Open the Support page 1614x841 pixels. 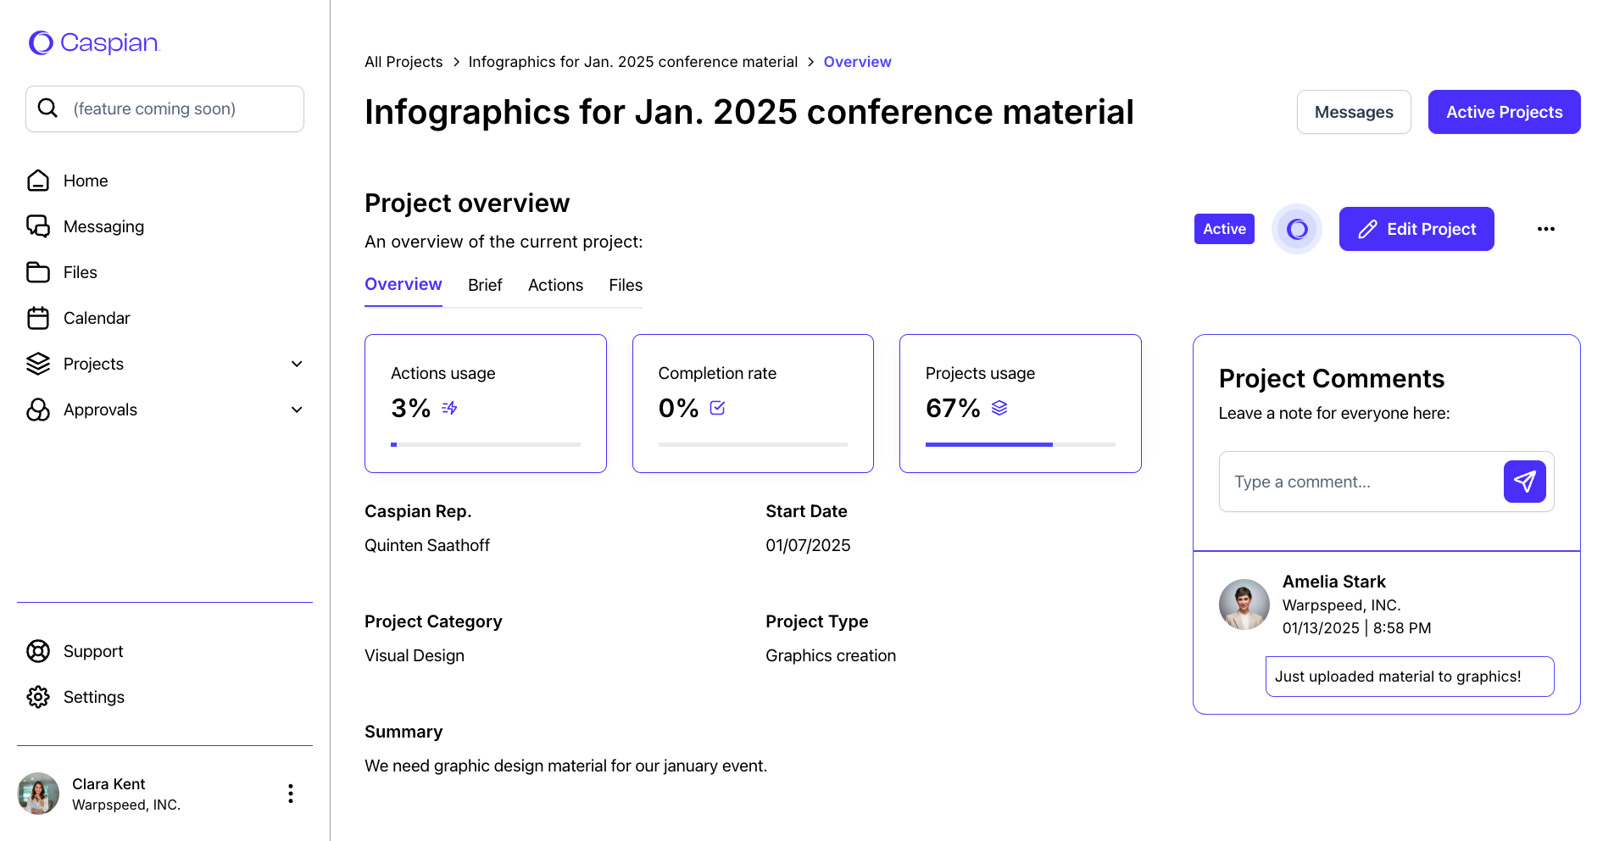(x=92, y=651)
